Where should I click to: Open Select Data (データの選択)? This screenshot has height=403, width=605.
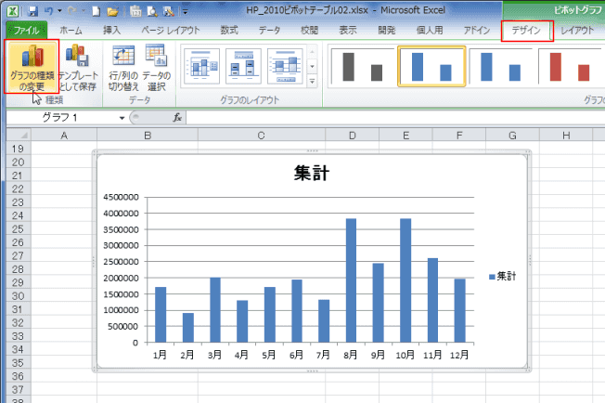click(x=156, y=67)
